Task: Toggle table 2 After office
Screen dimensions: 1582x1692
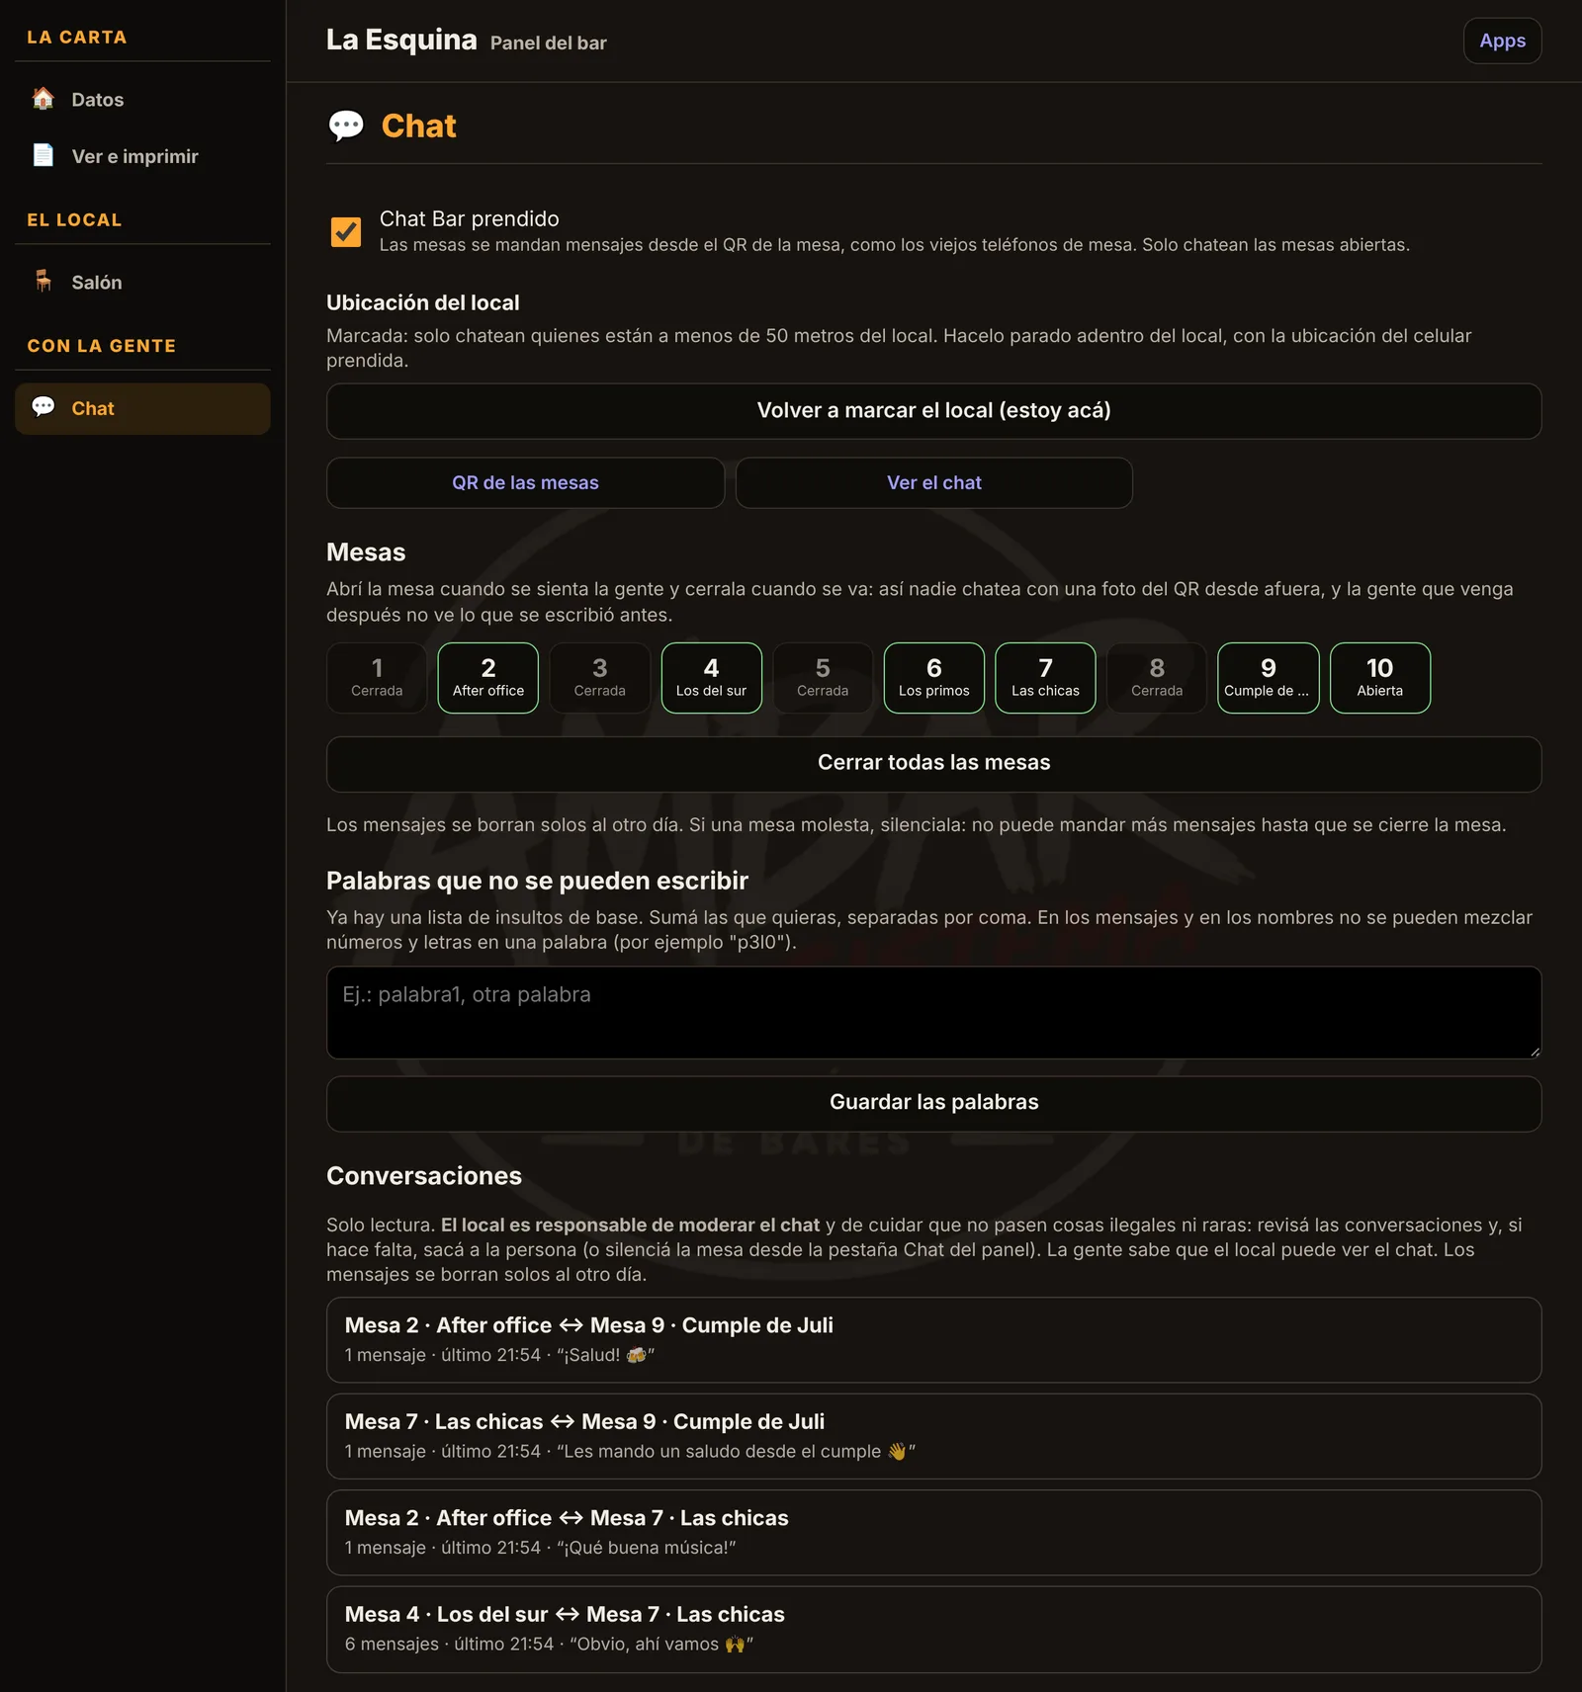Action: click(488, 678)
